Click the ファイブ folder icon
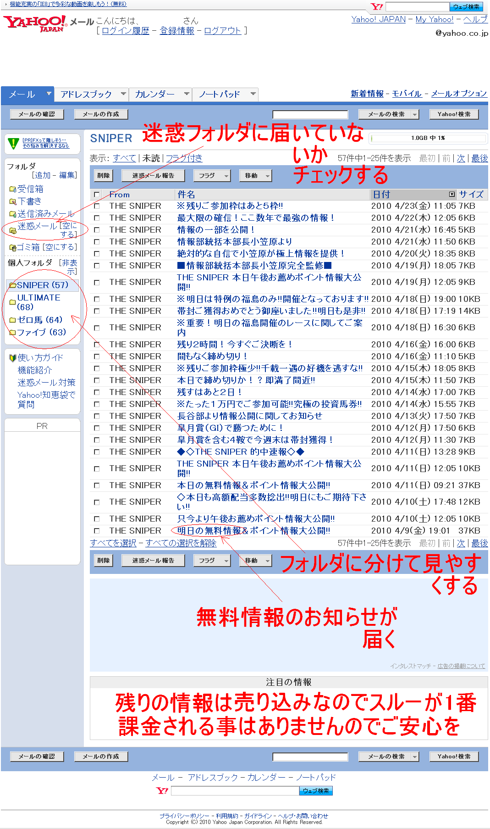This screenshot has width=490, height=829. (x=13, y=332)
